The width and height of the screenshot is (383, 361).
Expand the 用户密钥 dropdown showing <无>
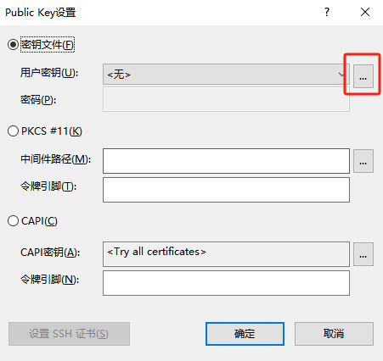pos(226,75)
